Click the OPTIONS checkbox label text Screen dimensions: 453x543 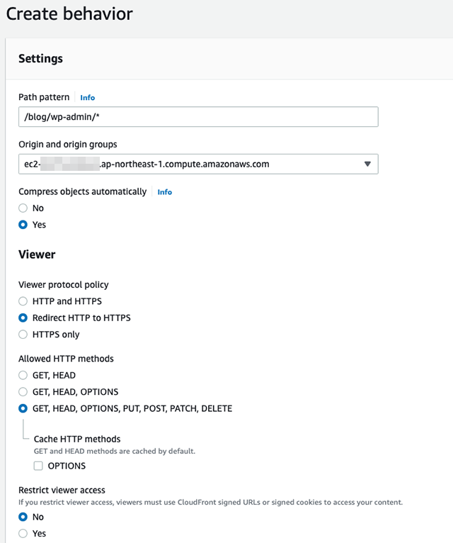pos(67,466)
